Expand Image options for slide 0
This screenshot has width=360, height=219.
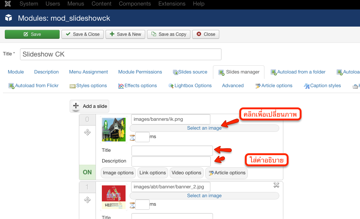coord(118,173)
